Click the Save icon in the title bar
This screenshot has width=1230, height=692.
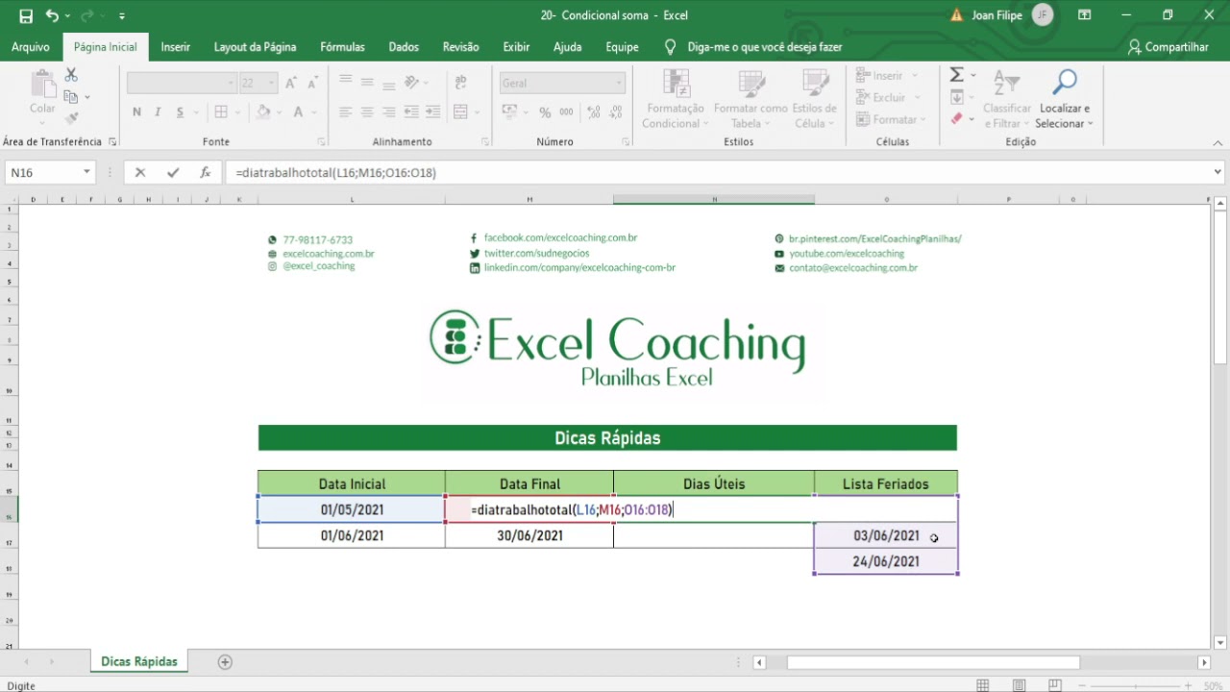tap(26, 15)
